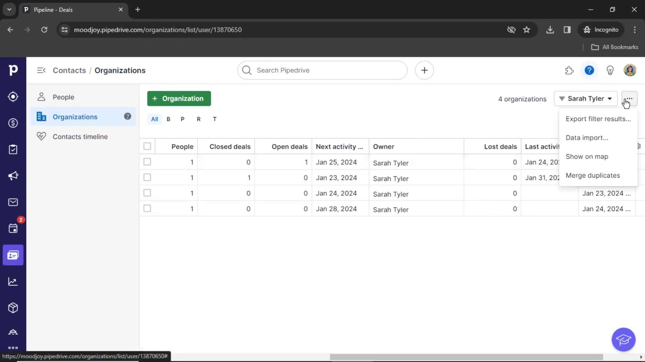Open Insights icon in left navigation
Image resolution: width=645 pixels, height=362 pixels.
coord(13,282)
